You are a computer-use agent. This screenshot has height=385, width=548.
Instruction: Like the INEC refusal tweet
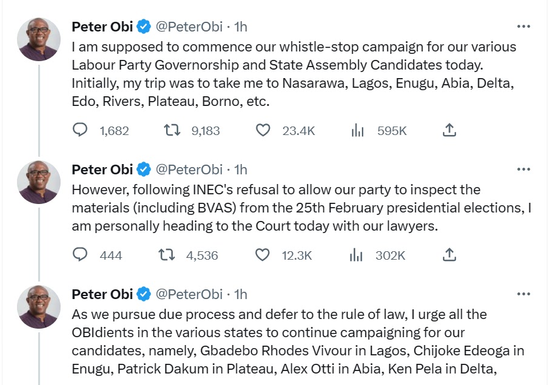tap(262, 255)
